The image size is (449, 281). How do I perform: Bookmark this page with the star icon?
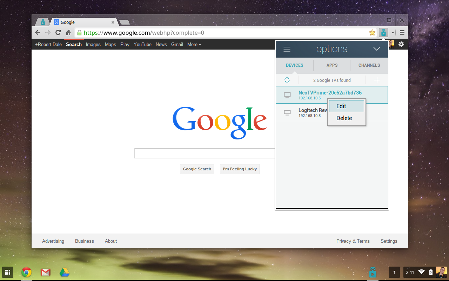click(x=372, y=32)
